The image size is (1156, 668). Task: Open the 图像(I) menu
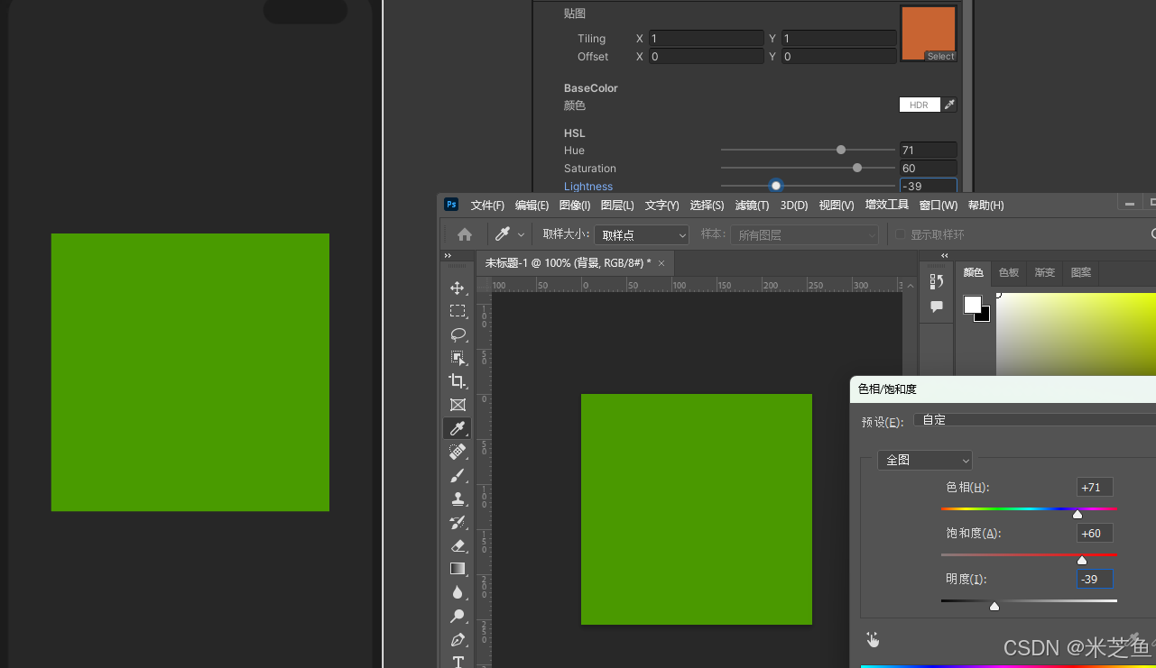(575, 205)
